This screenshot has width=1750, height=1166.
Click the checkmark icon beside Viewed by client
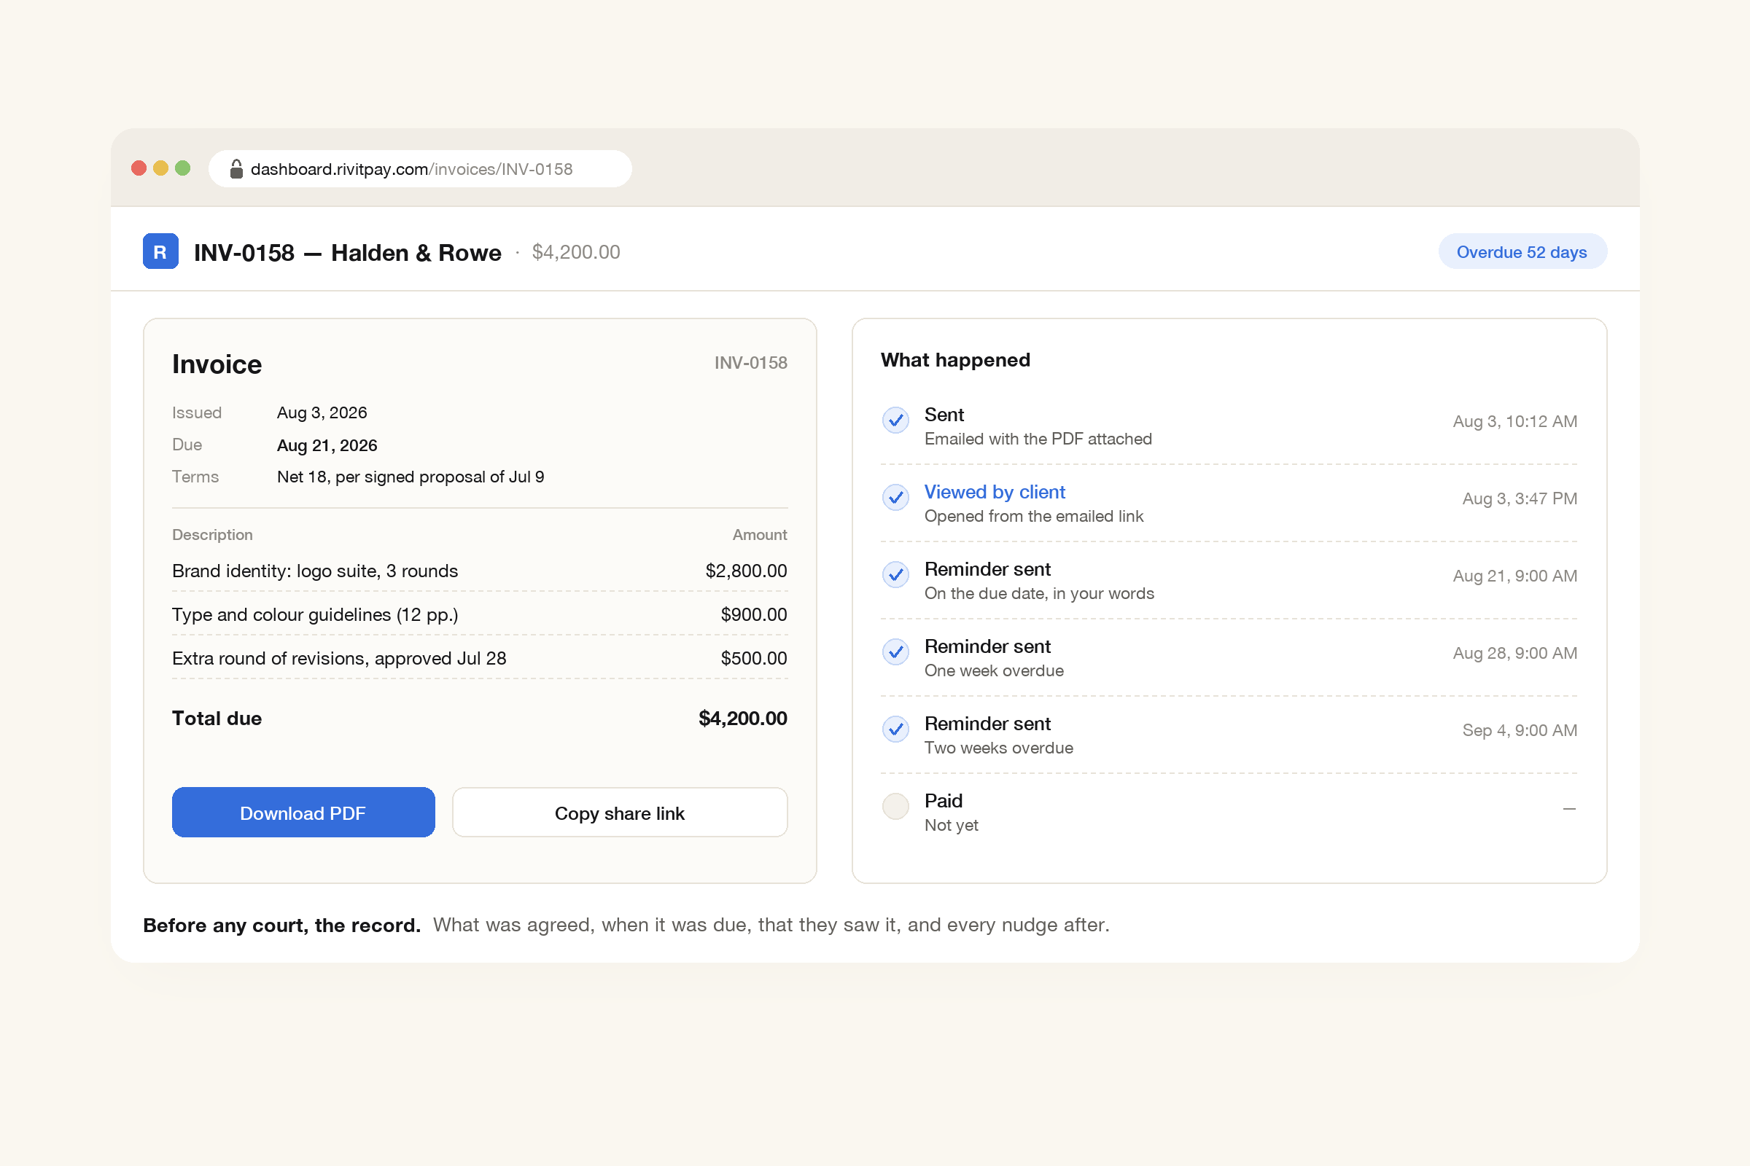(x=895, y=498)
